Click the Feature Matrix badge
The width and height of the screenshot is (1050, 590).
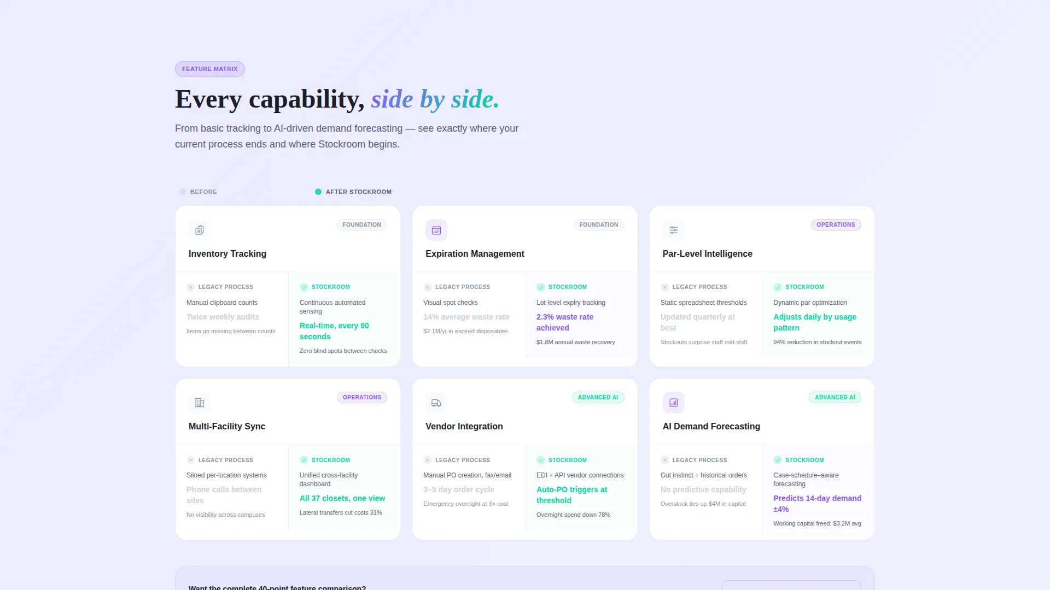click(x=210, y=69)
